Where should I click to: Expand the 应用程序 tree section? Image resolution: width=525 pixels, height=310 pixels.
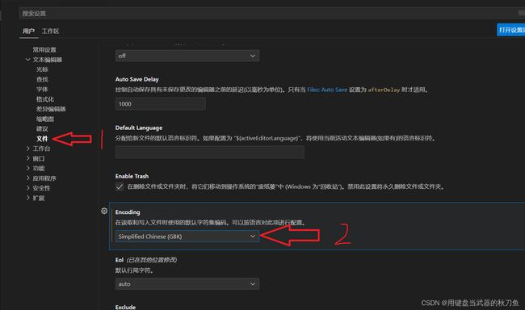tap(28, 178)
